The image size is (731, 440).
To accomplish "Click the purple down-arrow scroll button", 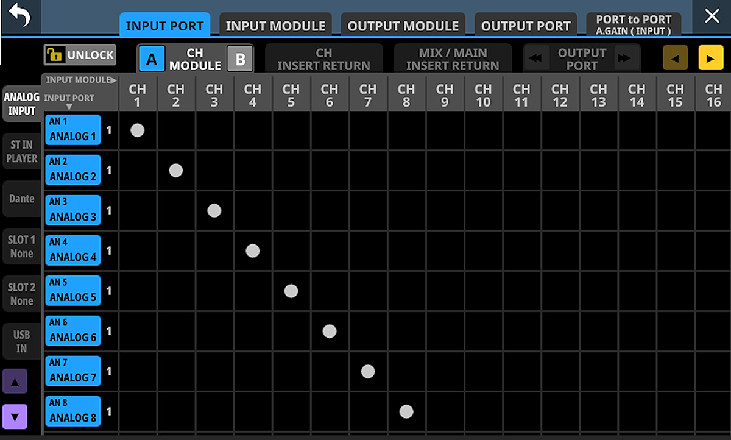I will point(15,417).
